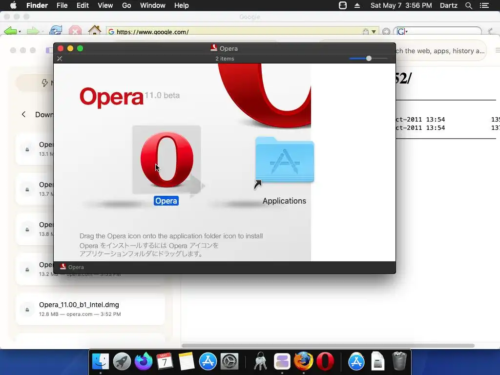
Task: Click the Opera path item in bottom bar
Action: pos(72,267)
